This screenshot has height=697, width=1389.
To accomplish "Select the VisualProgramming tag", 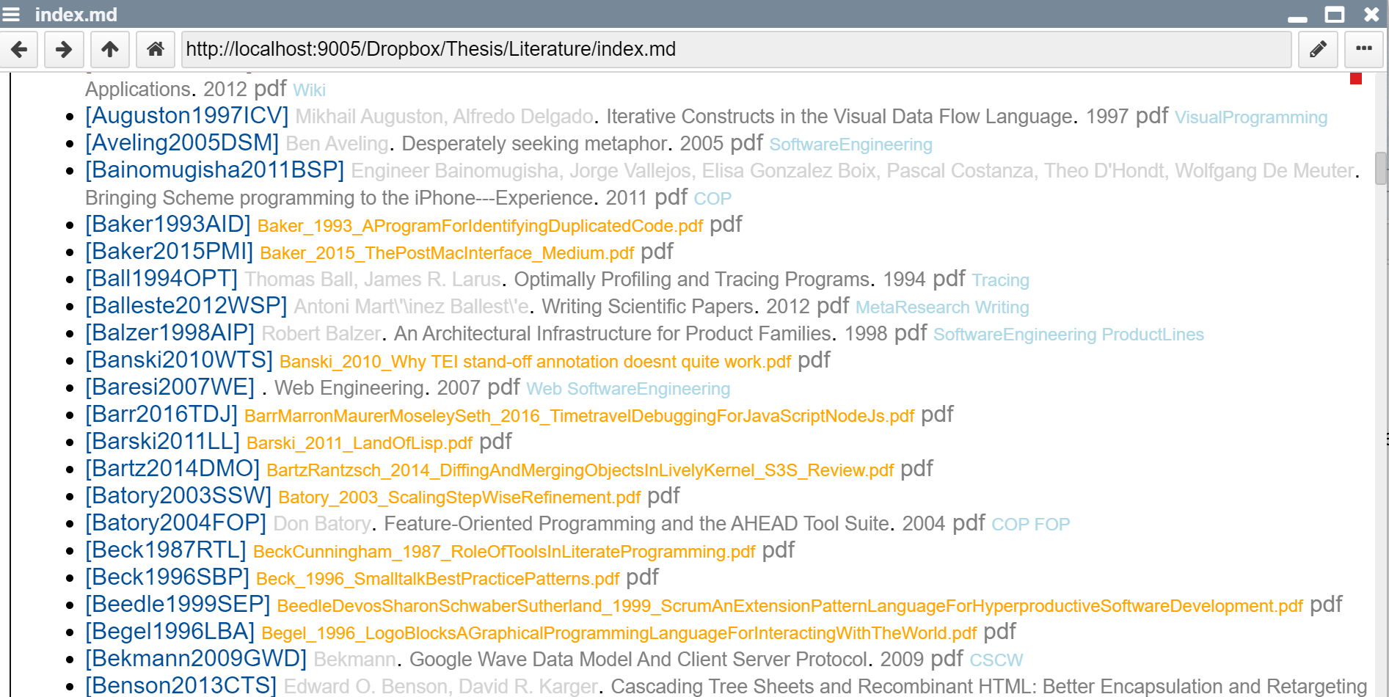I will point(1250,117).
